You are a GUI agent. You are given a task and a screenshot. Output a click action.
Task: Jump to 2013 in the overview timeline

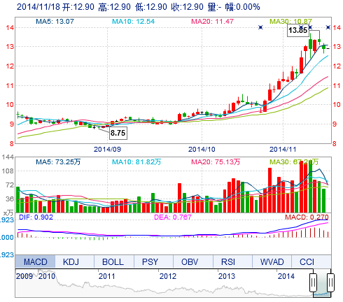227,276
